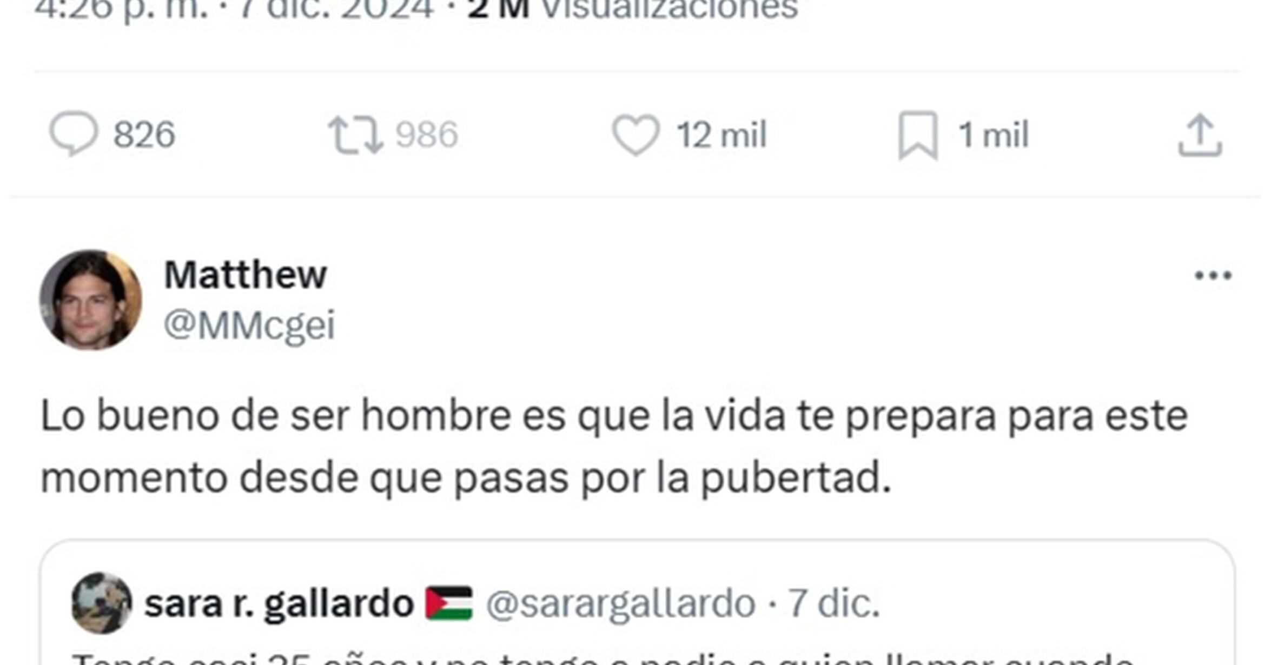Image resolution: width=1271 pixels, height=665 pixels.
Task: Click the 826 replies count
Action: [x=144, y=135]
